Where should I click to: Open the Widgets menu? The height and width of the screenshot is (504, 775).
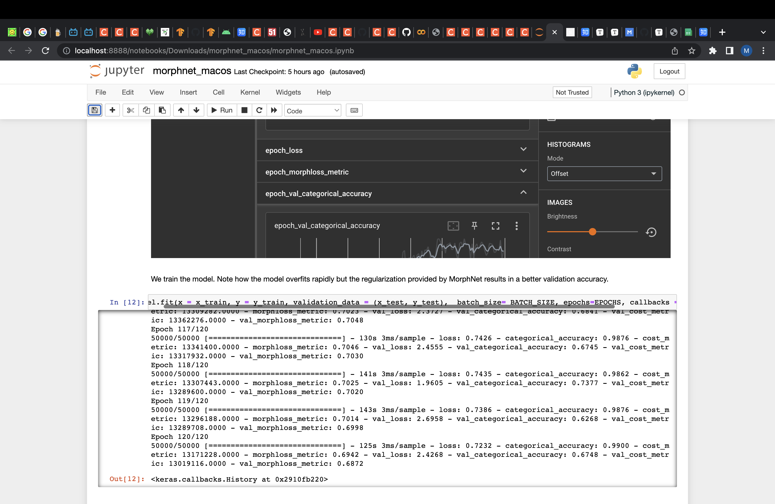[288, 93]
